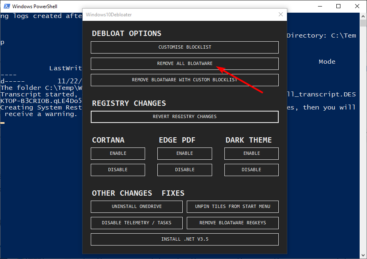
Task: Click 'll_transcript.DES' text in PowerShell
Action: (x=321, y=94)
